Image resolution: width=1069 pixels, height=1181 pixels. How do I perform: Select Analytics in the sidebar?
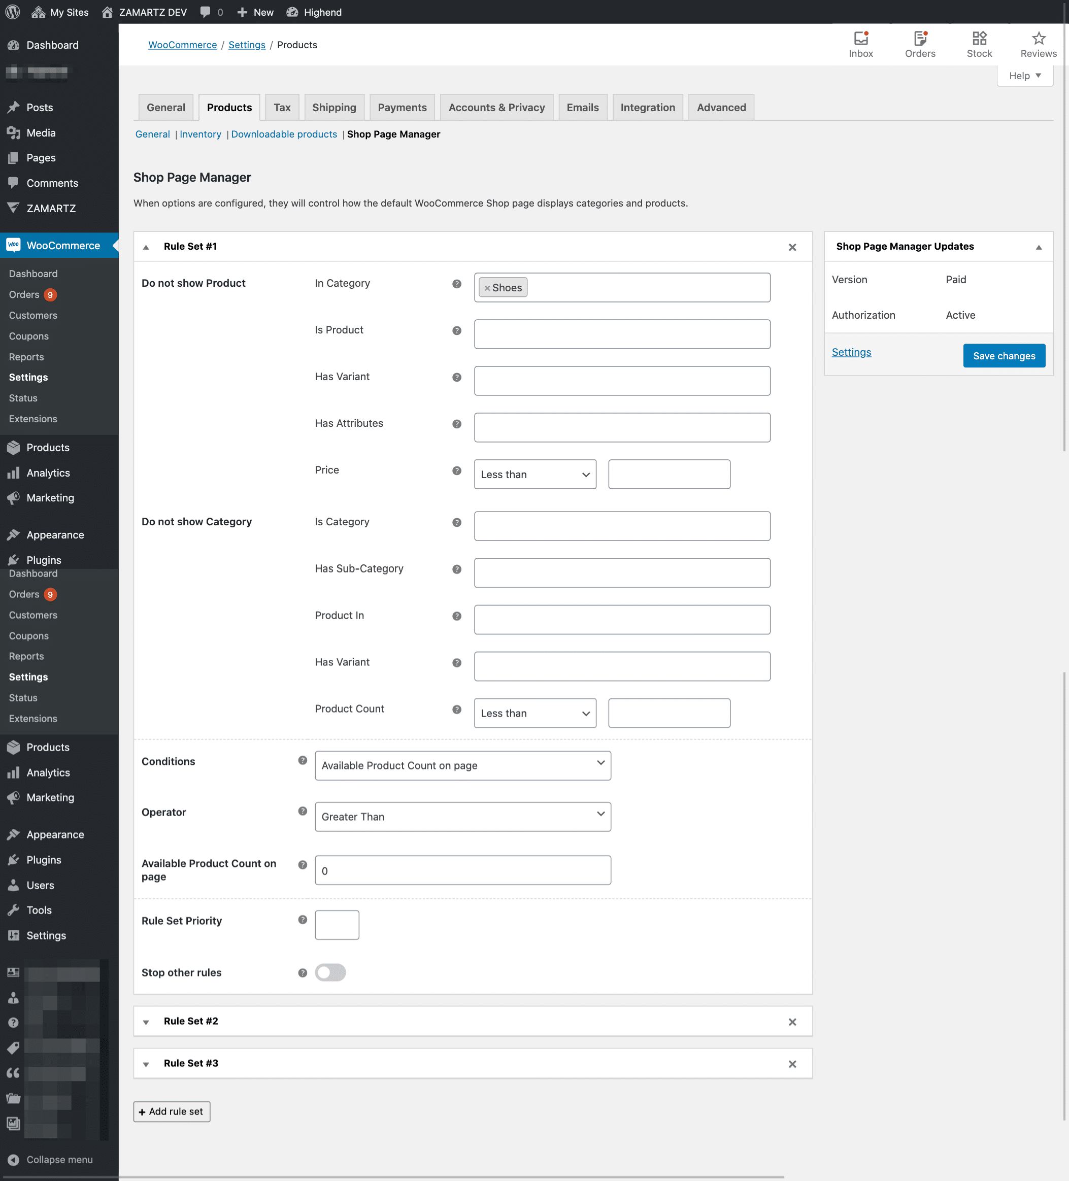pos(47,473)
